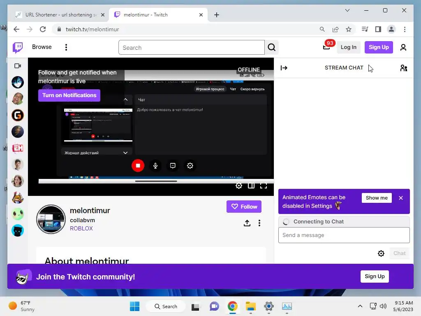Open the melontimur profile avatar
Image resolution: width=421 pixels, height=316 pixels.
(51, 219)
